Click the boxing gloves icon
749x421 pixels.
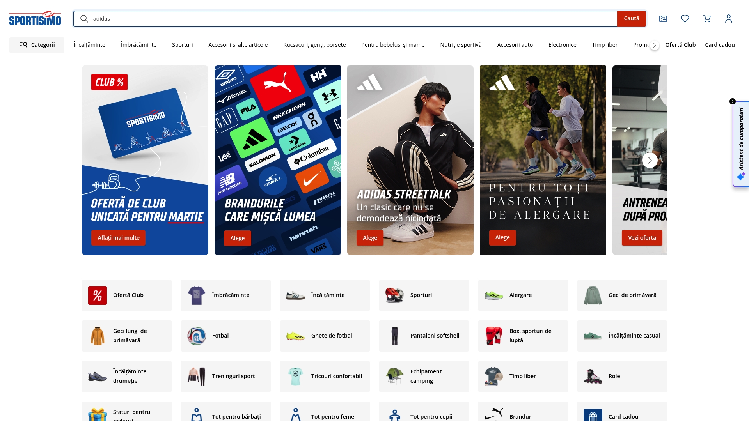494,336
